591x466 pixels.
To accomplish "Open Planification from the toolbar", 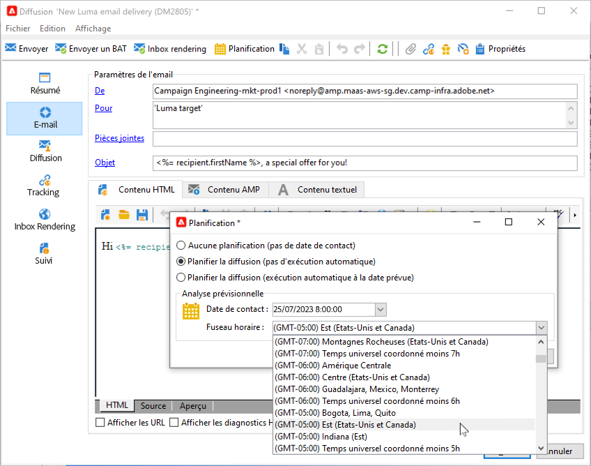I will (x=244, y=49).
